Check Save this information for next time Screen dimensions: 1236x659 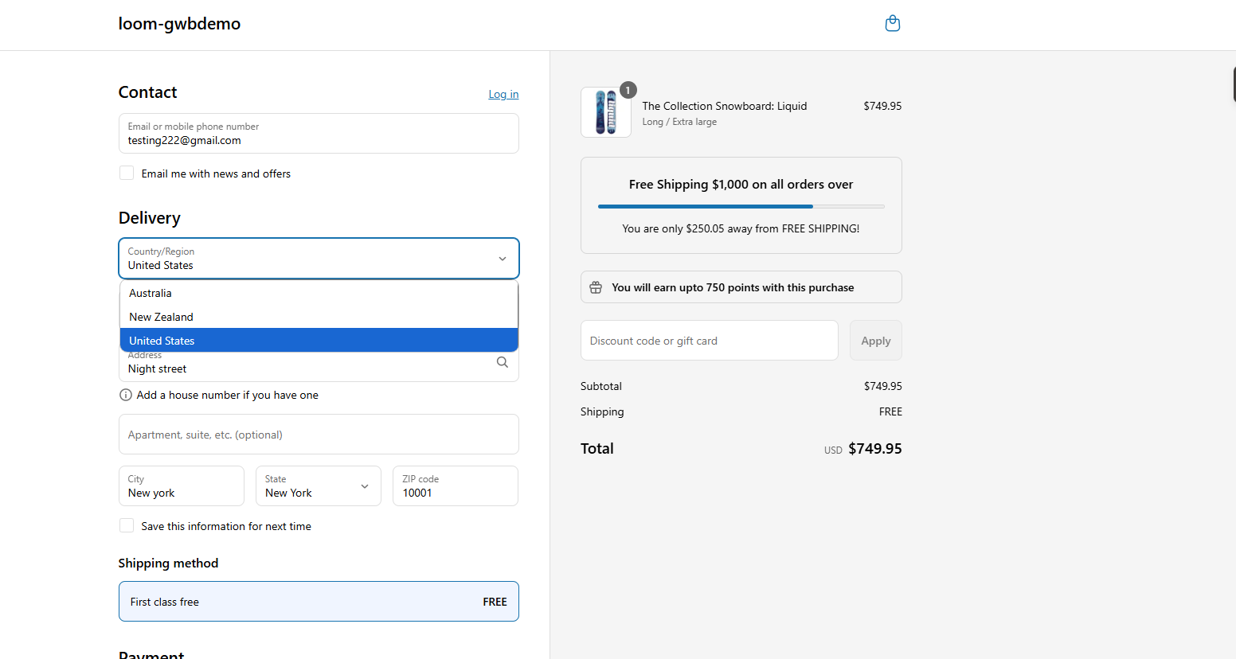pyautogui.click(x=127, y=526)
